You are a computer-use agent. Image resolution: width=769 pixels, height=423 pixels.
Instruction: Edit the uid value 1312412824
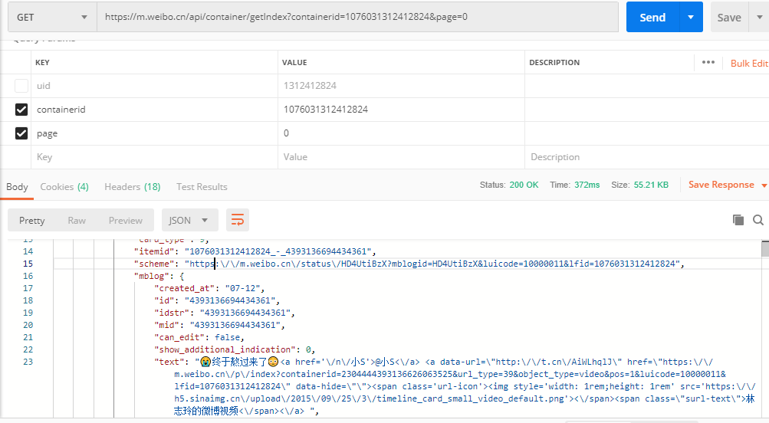(401, 86)
